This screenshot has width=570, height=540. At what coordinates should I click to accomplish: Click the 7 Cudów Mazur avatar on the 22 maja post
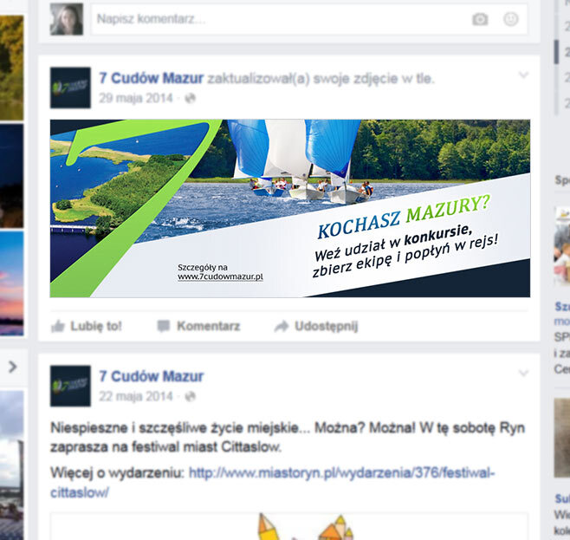click(x=70, y=386)
